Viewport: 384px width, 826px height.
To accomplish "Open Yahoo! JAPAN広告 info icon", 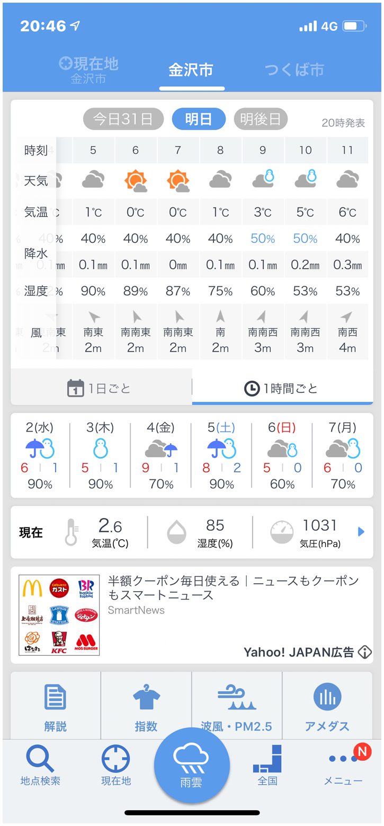I will 364,652.
